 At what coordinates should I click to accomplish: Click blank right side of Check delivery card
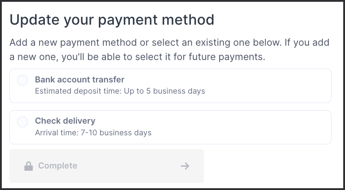pos(279,127)
